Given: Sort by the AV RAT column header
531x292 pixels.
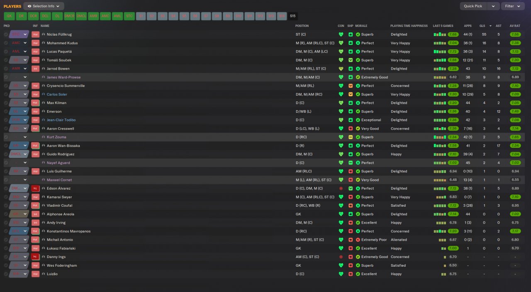Looking at the screenshot, I should (514, 26).
